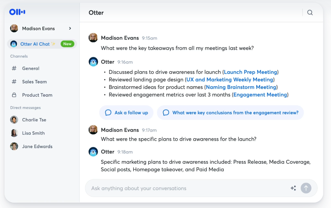Click Charlie Tse's avatar
This screenshot has height=208, width=331.
pyautogui.click(x=14, y=120)
